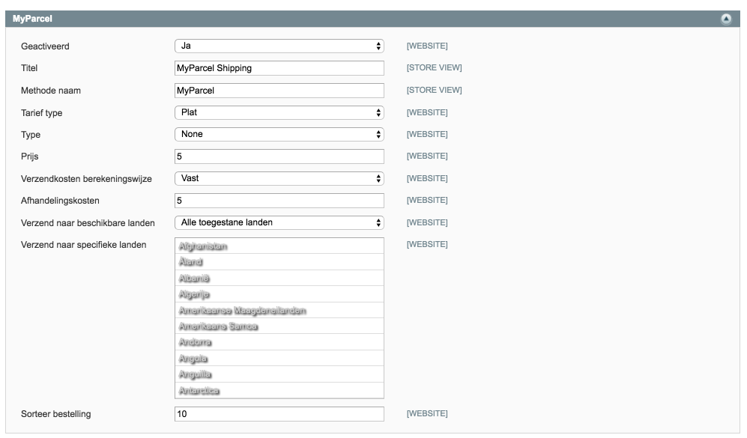Click the Tarief type label
747x438 pixels.
pos(41,113)
